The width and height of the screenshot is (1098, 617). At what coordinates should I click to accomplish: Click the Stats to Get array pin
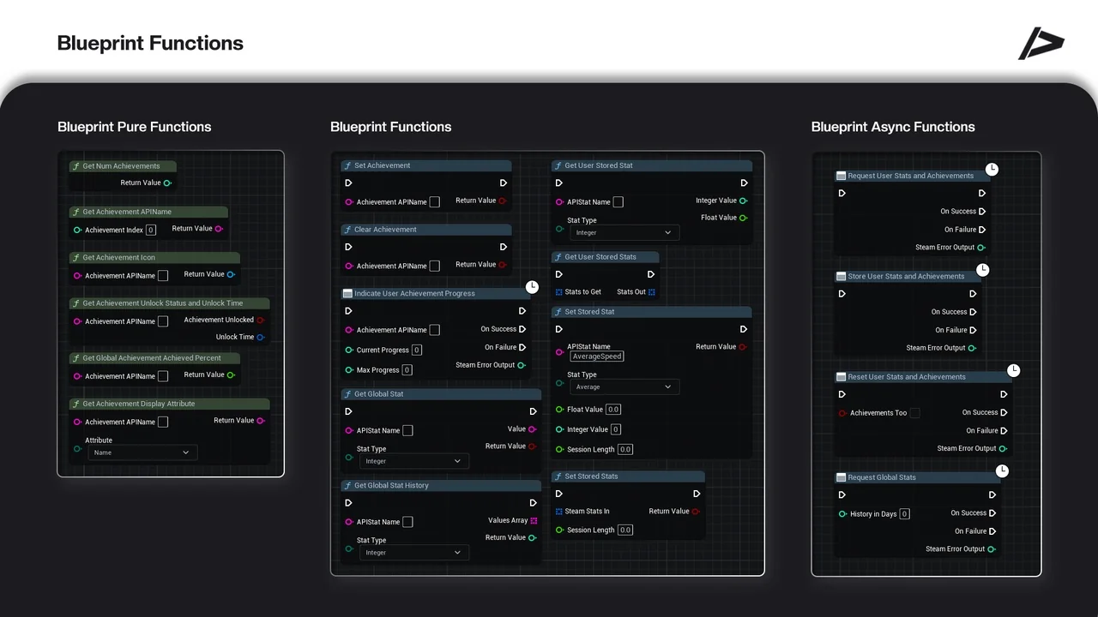(x=559, y=292)
